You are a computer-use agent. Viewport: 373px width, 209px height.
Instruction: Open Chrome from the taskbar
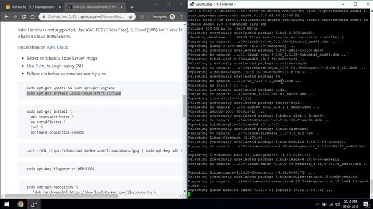pyautogui.click(x=20, y=204)
